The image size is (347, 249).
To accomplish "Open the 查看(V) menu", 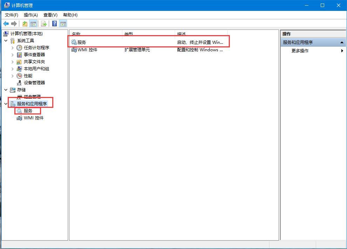I will pos(50,15).
